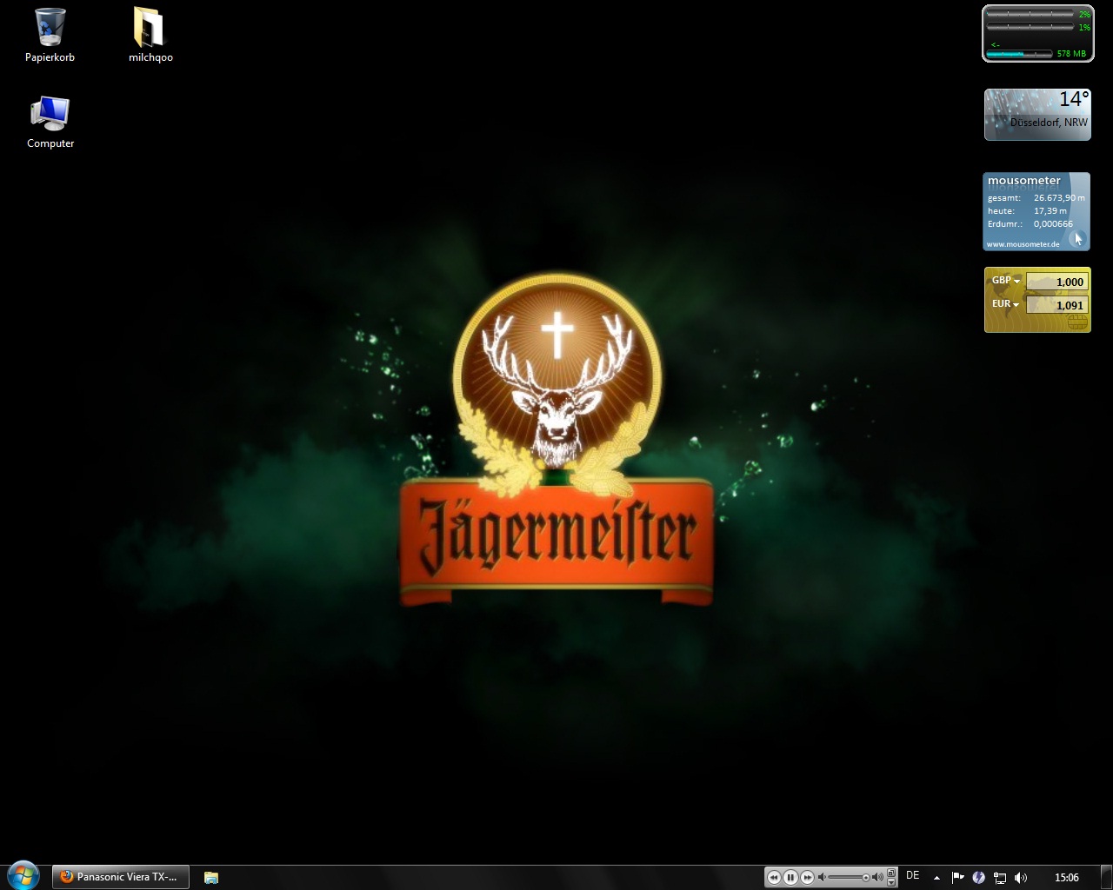Click the 14° temperature in weather gadget

[1074, 99]
